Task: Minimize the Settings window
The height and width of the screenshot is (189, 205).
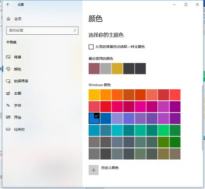Action: (x=174, y=4)
